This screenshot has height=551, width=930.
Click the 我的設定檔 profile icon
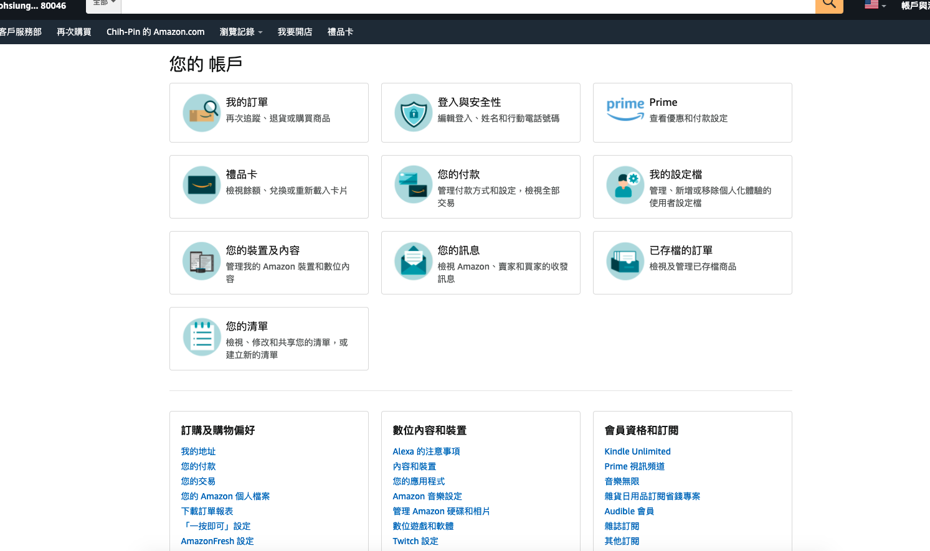[x=625, y=185]
